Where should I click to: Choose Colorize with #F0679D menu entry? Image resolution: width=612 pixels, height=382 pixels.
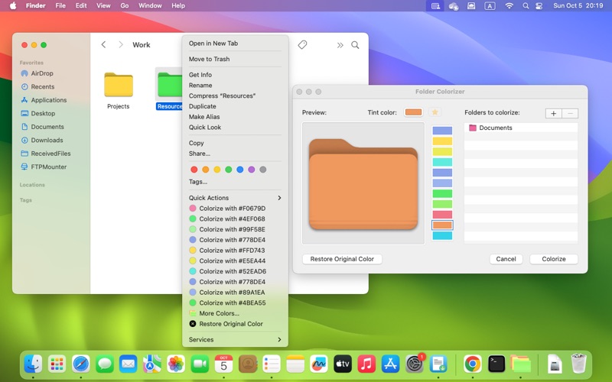pos(232,209)
